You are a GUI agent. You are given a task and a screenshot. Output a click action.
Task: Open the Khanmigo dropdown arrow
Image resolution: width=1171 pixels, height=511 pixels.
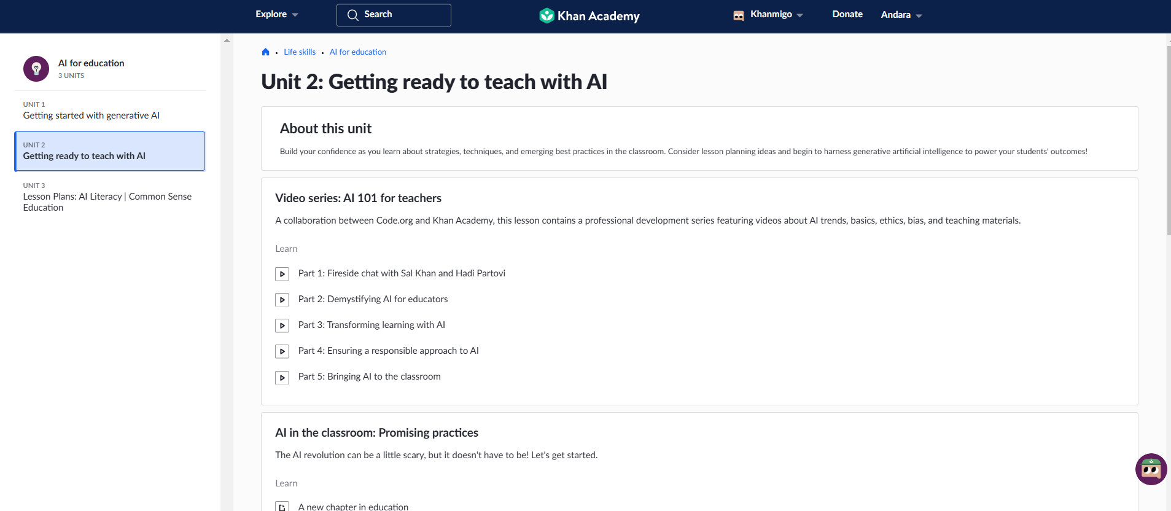(x=799, y=15)
